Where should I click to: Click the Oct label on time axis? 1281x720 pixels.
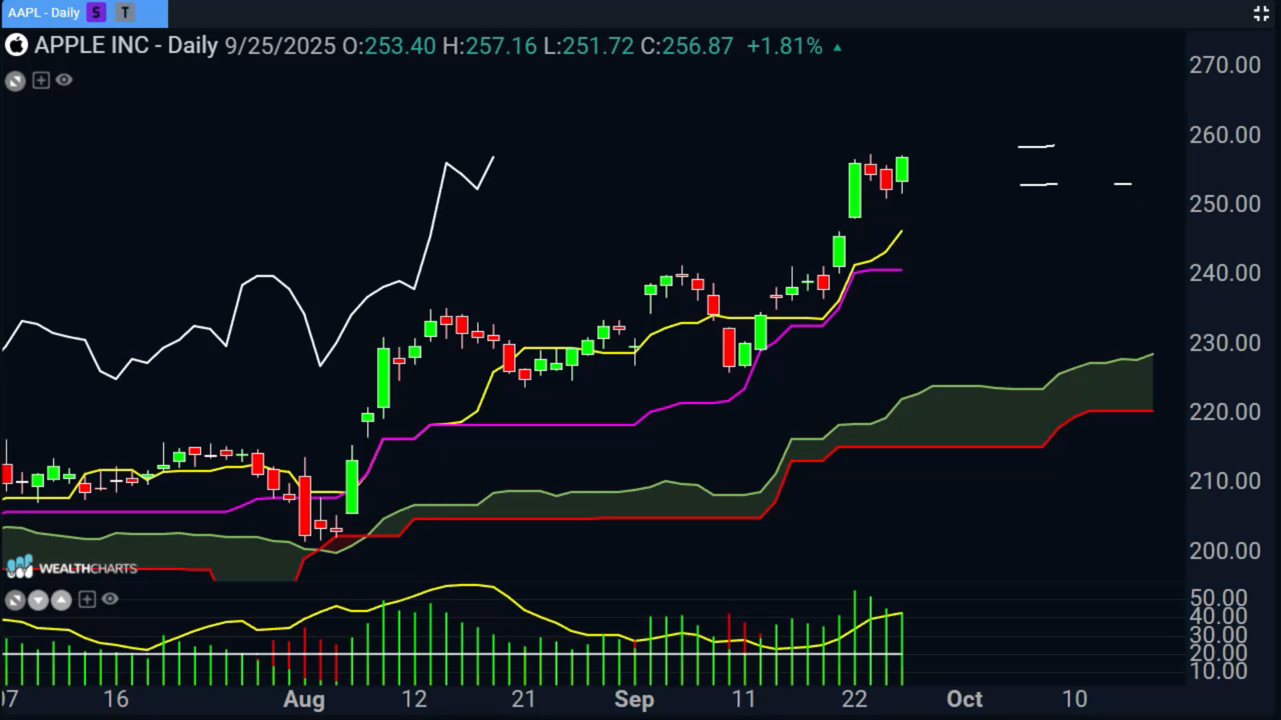tap(964, 699)
